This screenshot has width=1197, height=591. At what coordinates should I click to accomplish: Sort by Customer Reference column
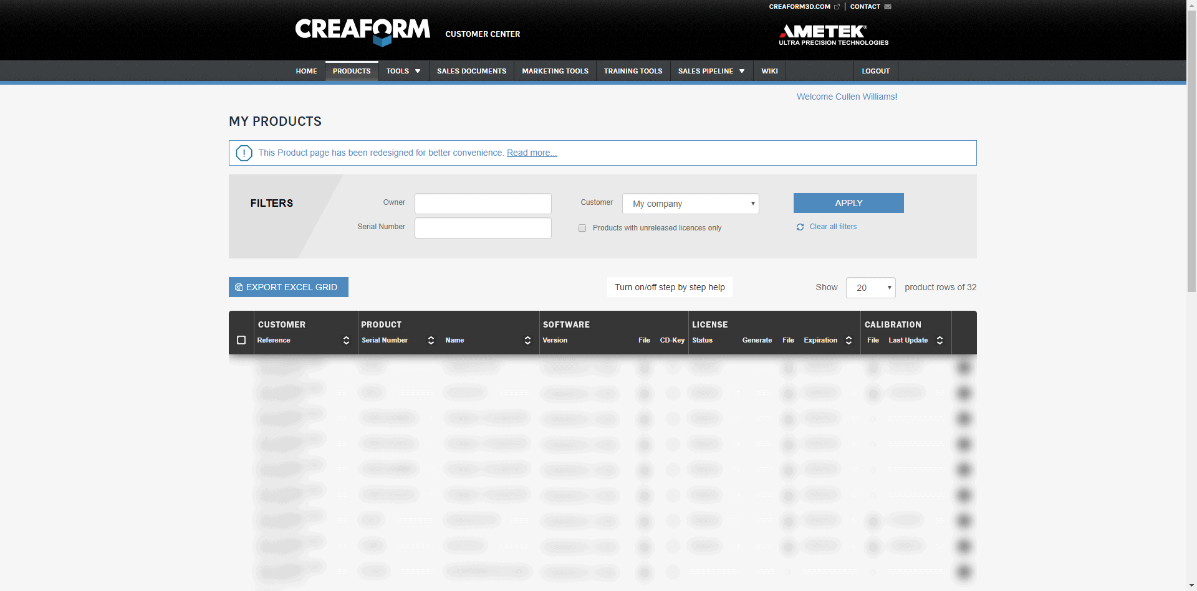click(x=346, y=340)
